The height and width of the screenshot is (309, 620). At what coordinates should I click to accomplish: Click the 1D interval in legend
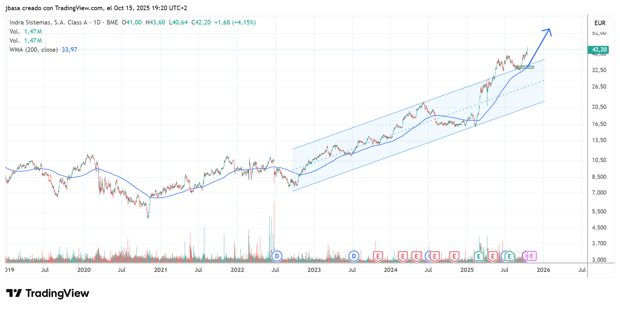point(97,22)
